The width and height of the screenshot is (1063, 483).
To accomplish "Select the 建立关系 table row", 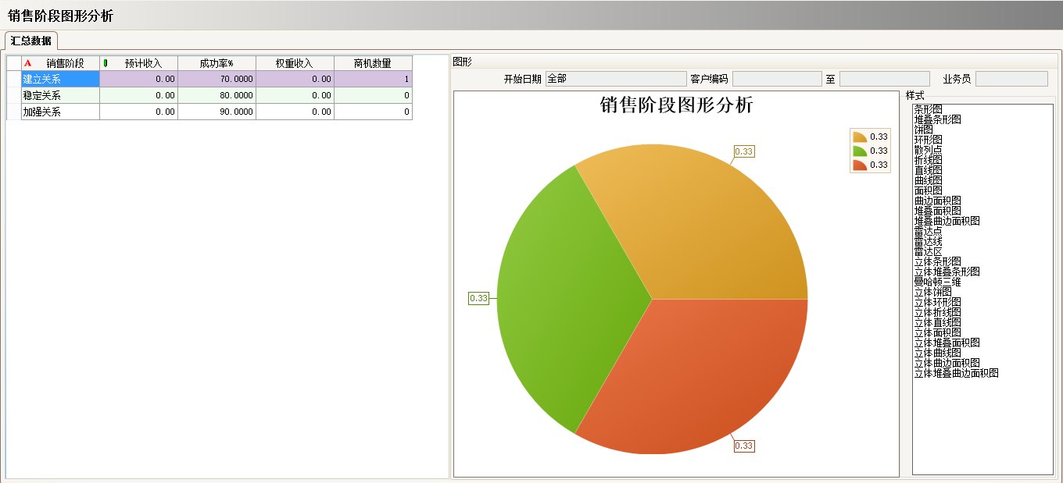I will (x=60, y=79).
